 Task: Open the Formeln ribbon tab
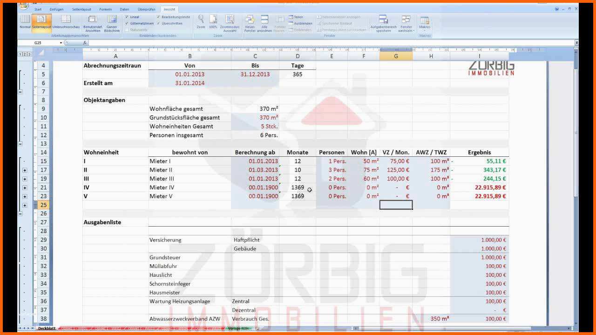(105, 9)
